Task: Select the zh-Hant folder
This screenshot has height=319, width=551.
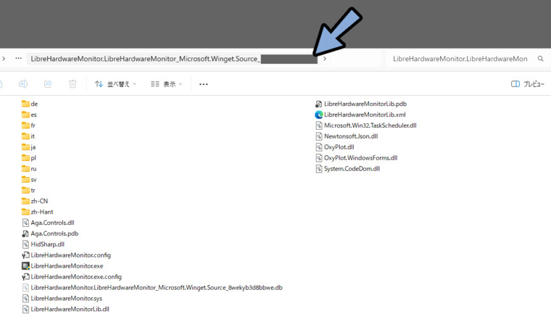Action: (37, 212)
